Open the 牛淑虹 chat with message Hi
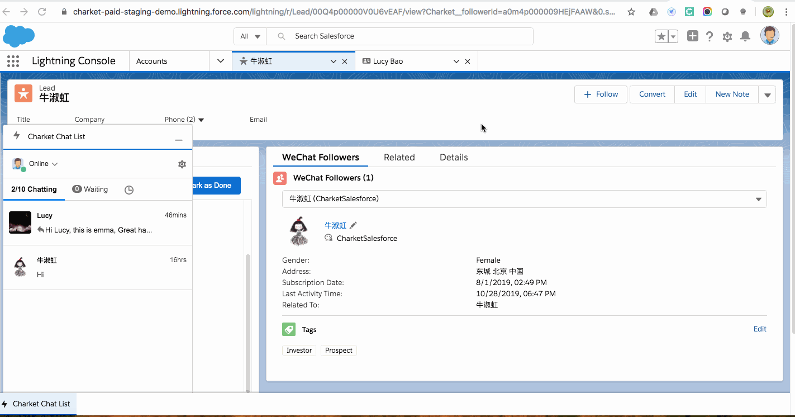This screenshot has height=417, width=795. click(x=98, y=267)
